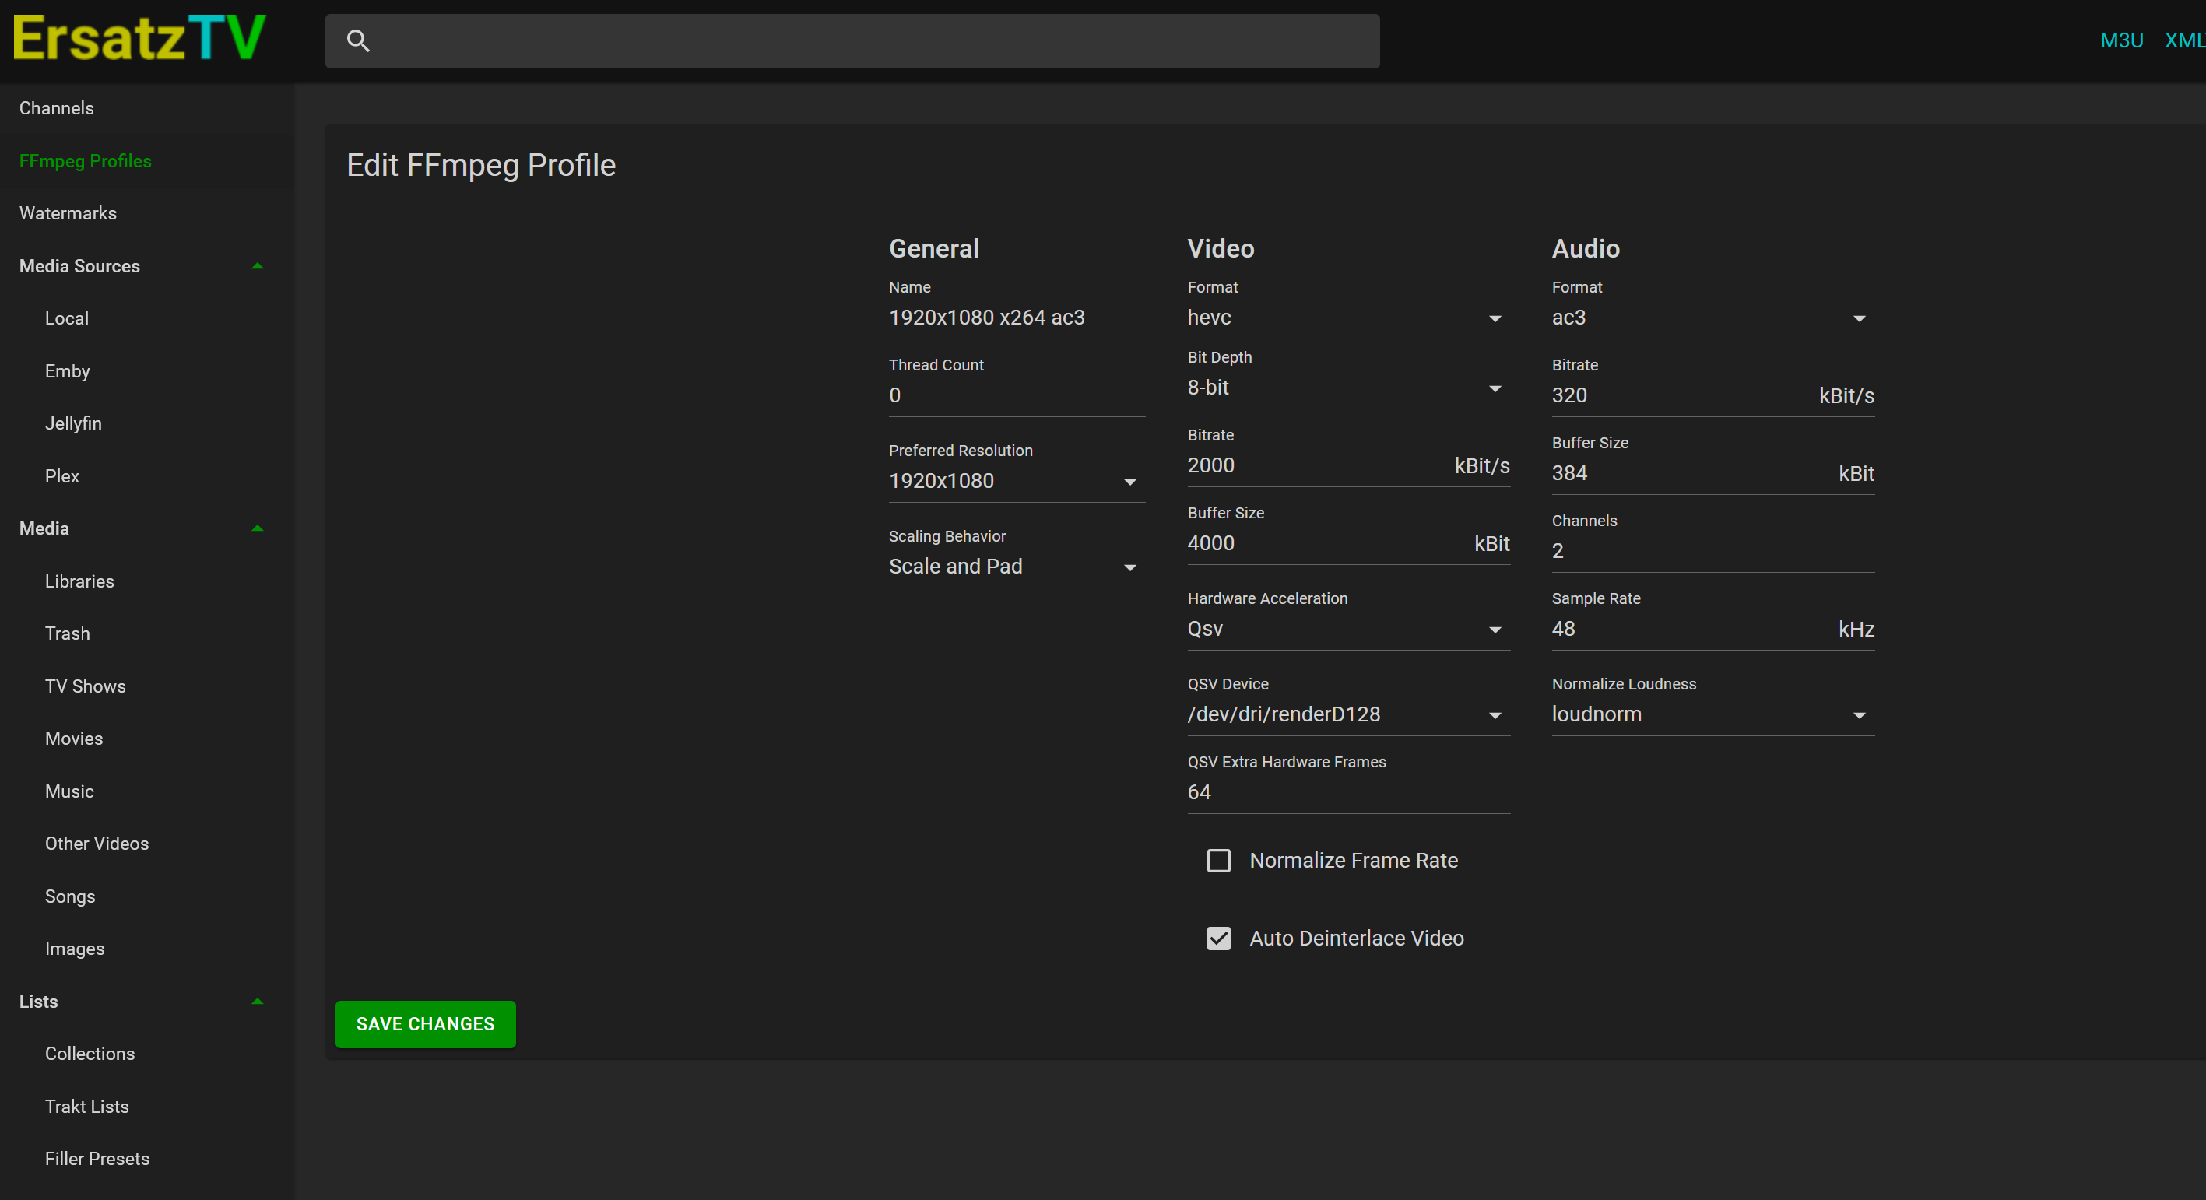Edit the Video Buffer Size 4000 field
This screenshot has height=1200, width=2206.
tap(1348, 543)
